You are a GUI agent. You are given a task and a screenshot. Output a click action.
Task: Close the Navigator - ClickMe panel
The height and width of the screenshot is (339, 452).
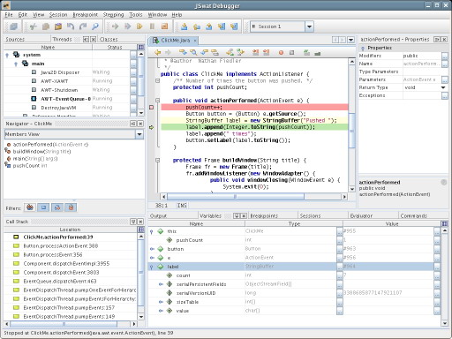click(140, 124)
